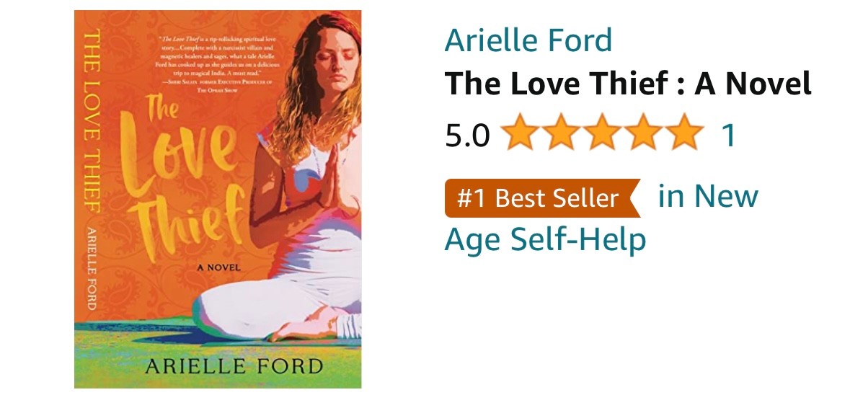Open the Arielle Ford author link
Viewport: 850px width, 413px height.
(x=528, y=40)
